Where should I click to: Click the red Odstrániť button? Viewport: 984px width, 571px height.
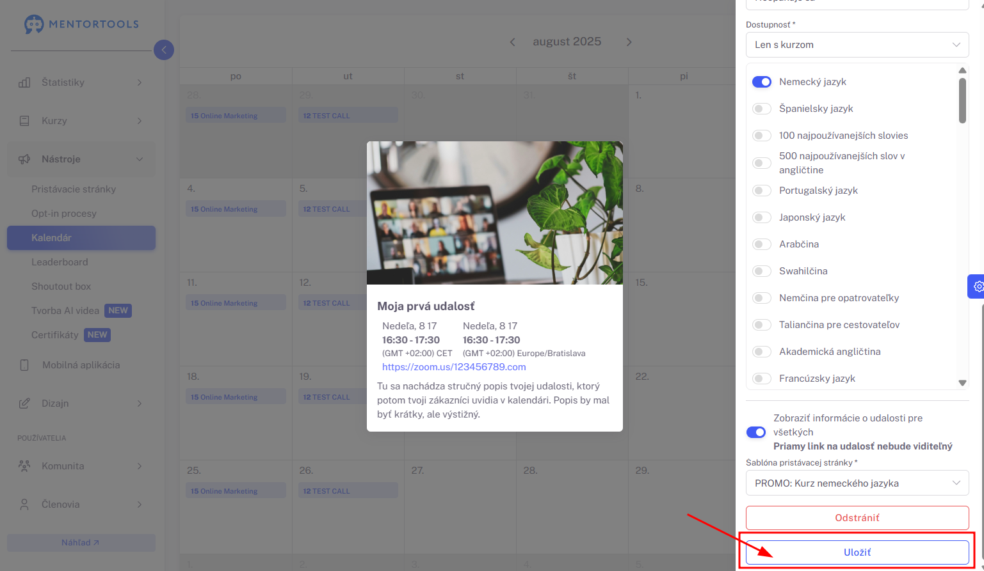click(x=857, y=518)
